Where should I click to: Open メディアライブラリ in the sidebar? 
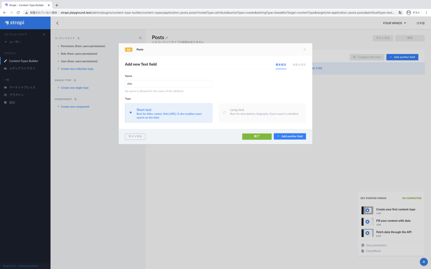pyautogui.click(x=22, y=68)
